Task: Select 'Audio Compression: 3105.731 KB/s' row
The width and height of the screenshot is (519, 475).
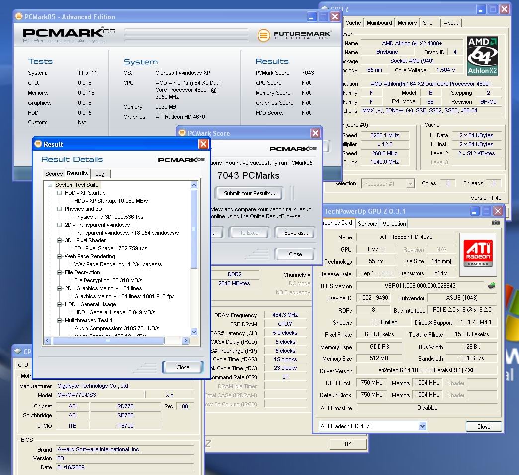Action: (x=116, y=328)
